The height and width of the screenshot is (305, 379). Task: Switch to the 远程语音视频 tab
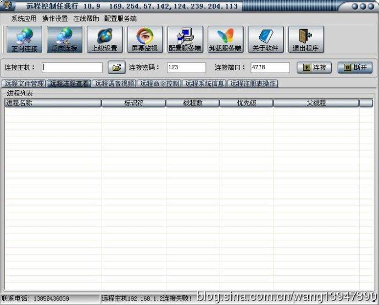[x=114, y=84]
